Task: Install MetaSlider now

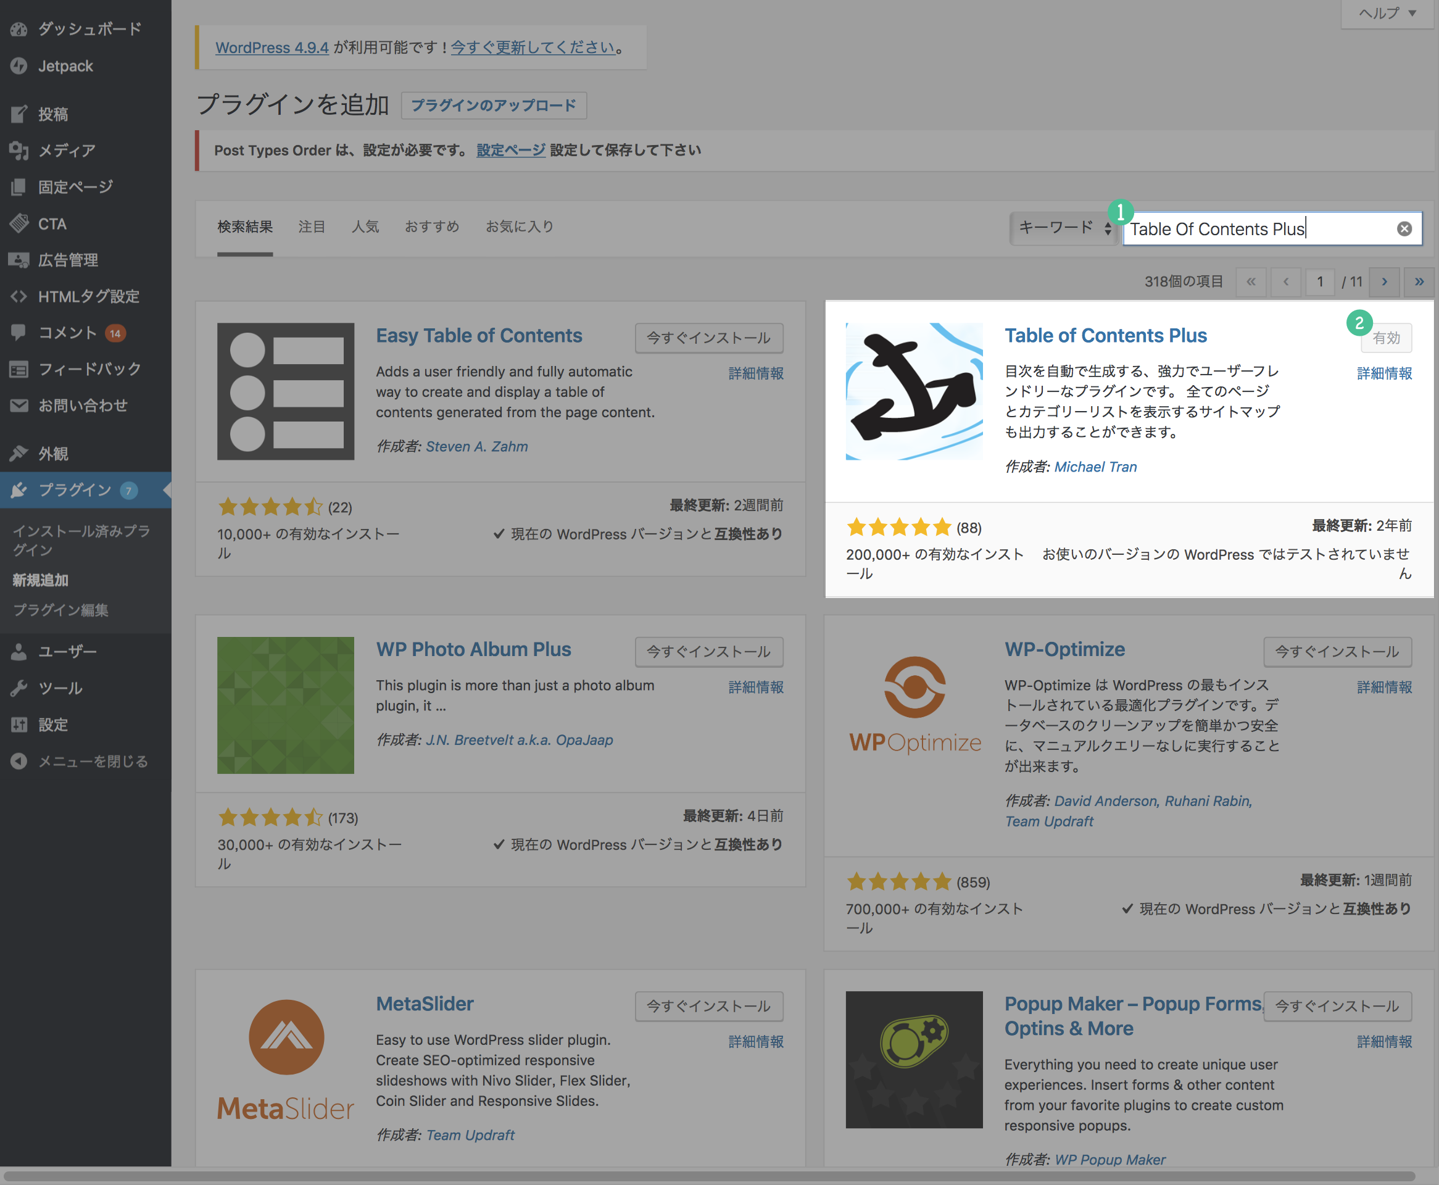Action: point(709,1006)
